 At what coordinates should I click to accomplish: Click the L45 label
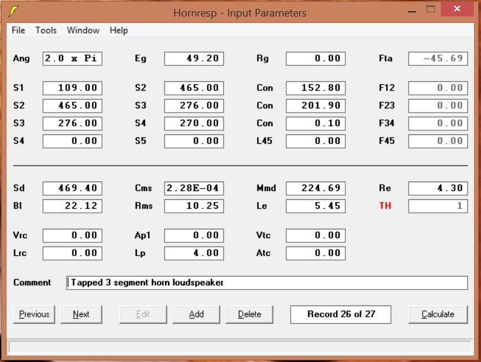tap(264, 141)
